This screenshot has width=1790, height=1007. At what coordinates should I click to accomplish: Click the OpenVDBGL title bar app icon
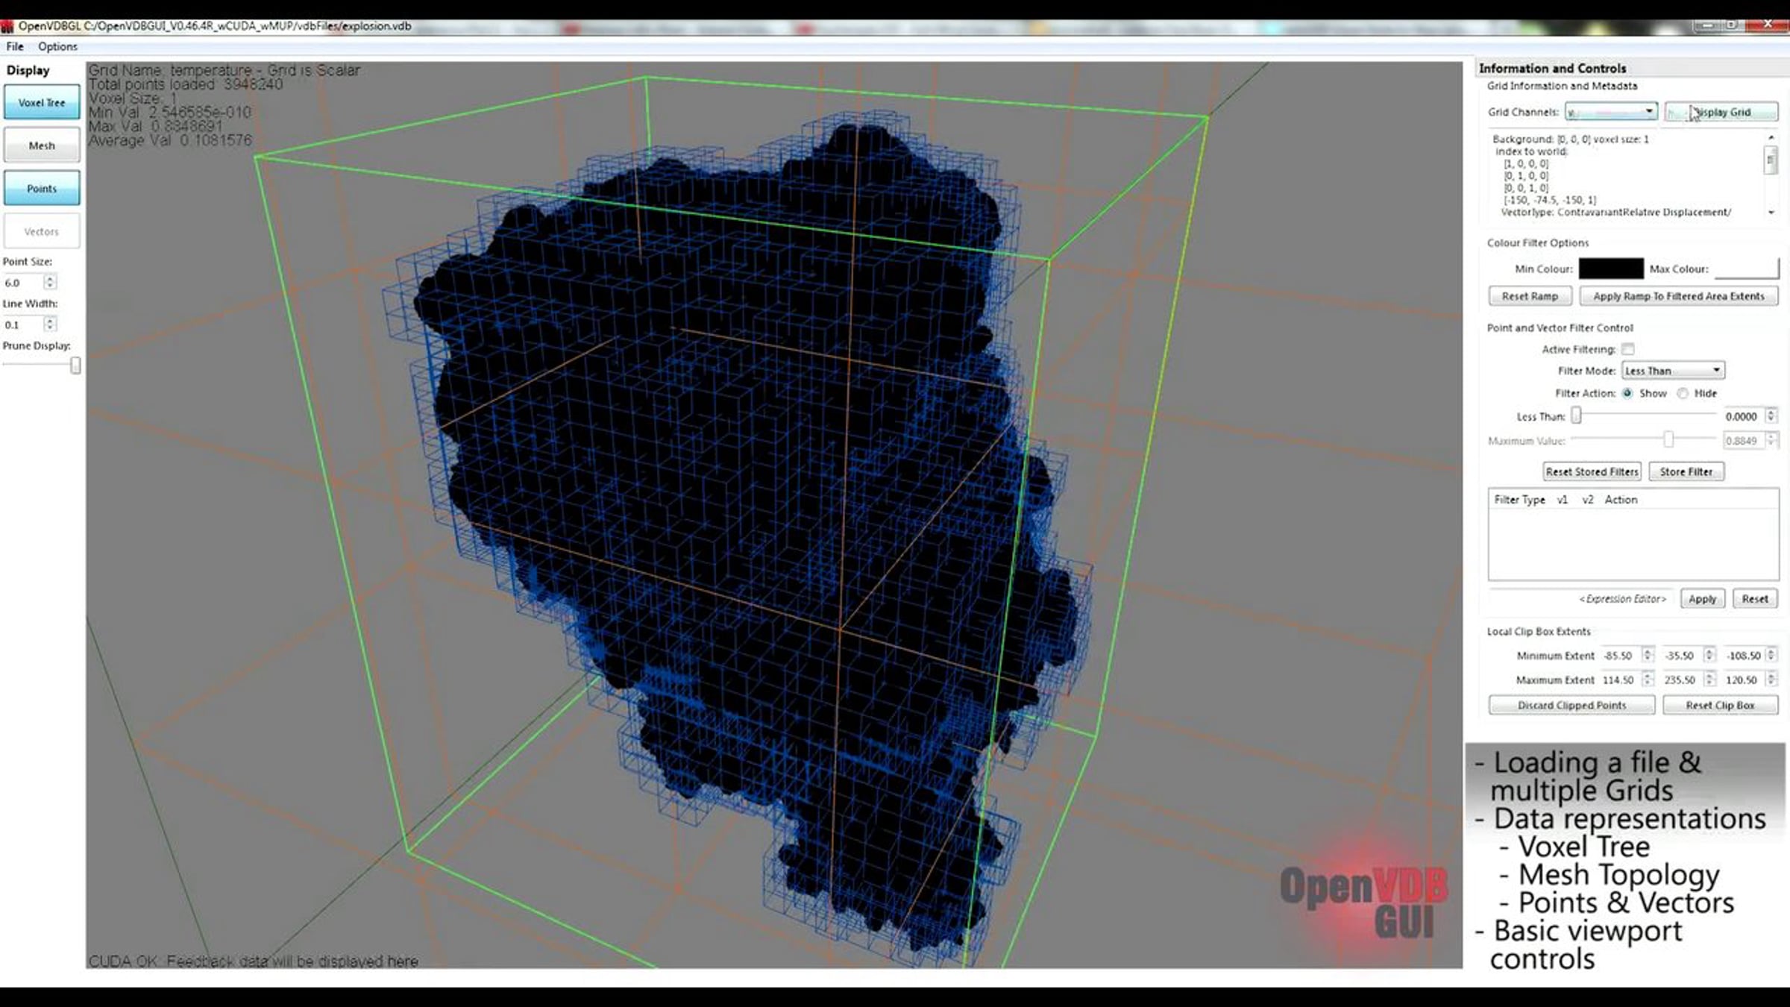pyautogui.click(x=7, y=26)
